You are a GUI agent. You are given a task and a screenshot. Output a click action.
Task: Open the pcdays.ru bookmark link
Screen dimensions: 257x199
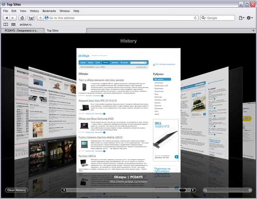tap(26, 24)
